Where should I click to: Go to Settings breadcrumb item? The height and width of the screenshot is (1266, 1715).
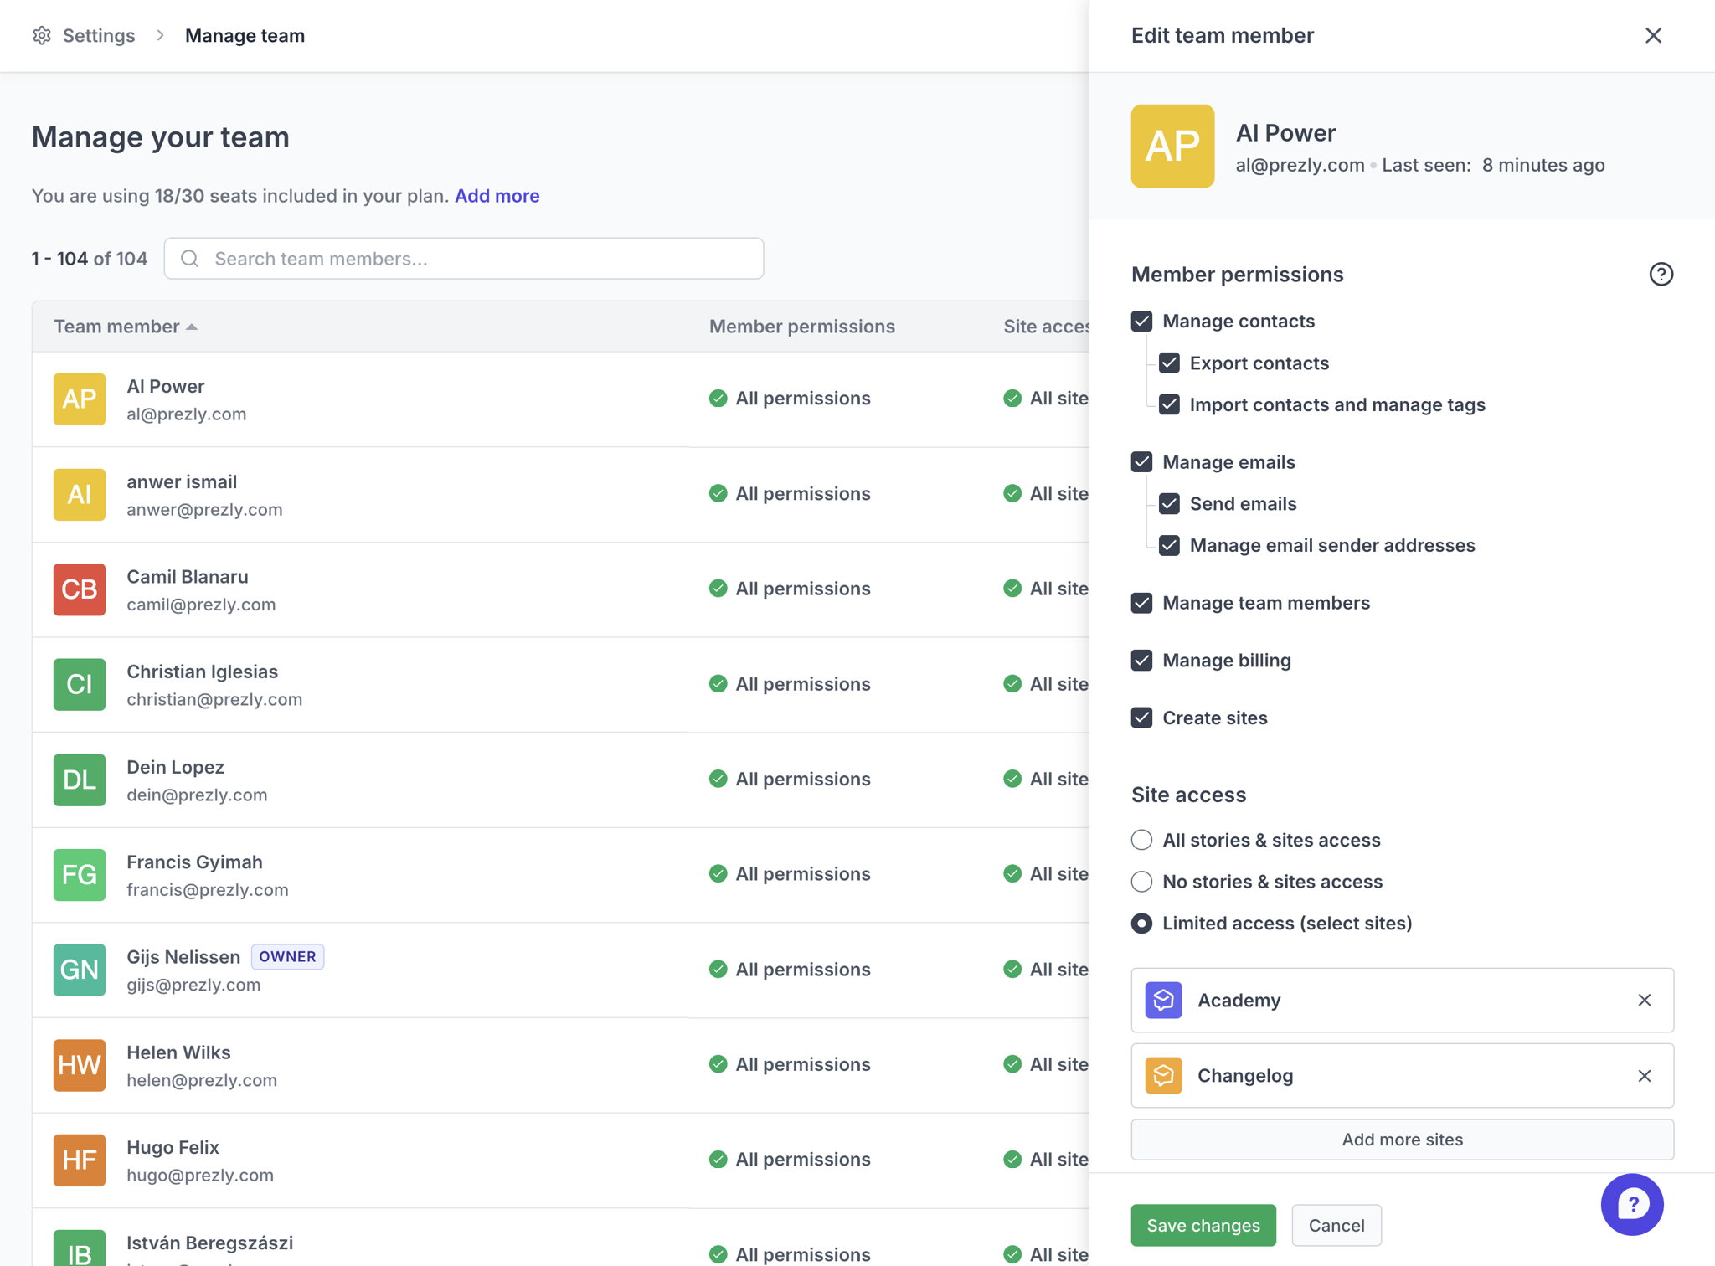pos(98,36)
